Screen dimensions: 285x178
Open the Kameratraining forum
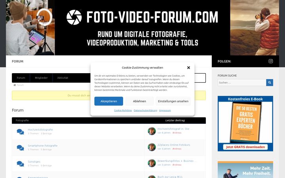click(38, 177)
